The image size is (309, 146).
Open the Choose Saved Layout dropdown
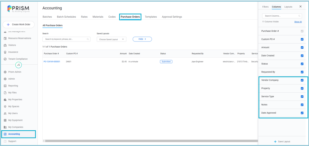click(x=111, y=39)
